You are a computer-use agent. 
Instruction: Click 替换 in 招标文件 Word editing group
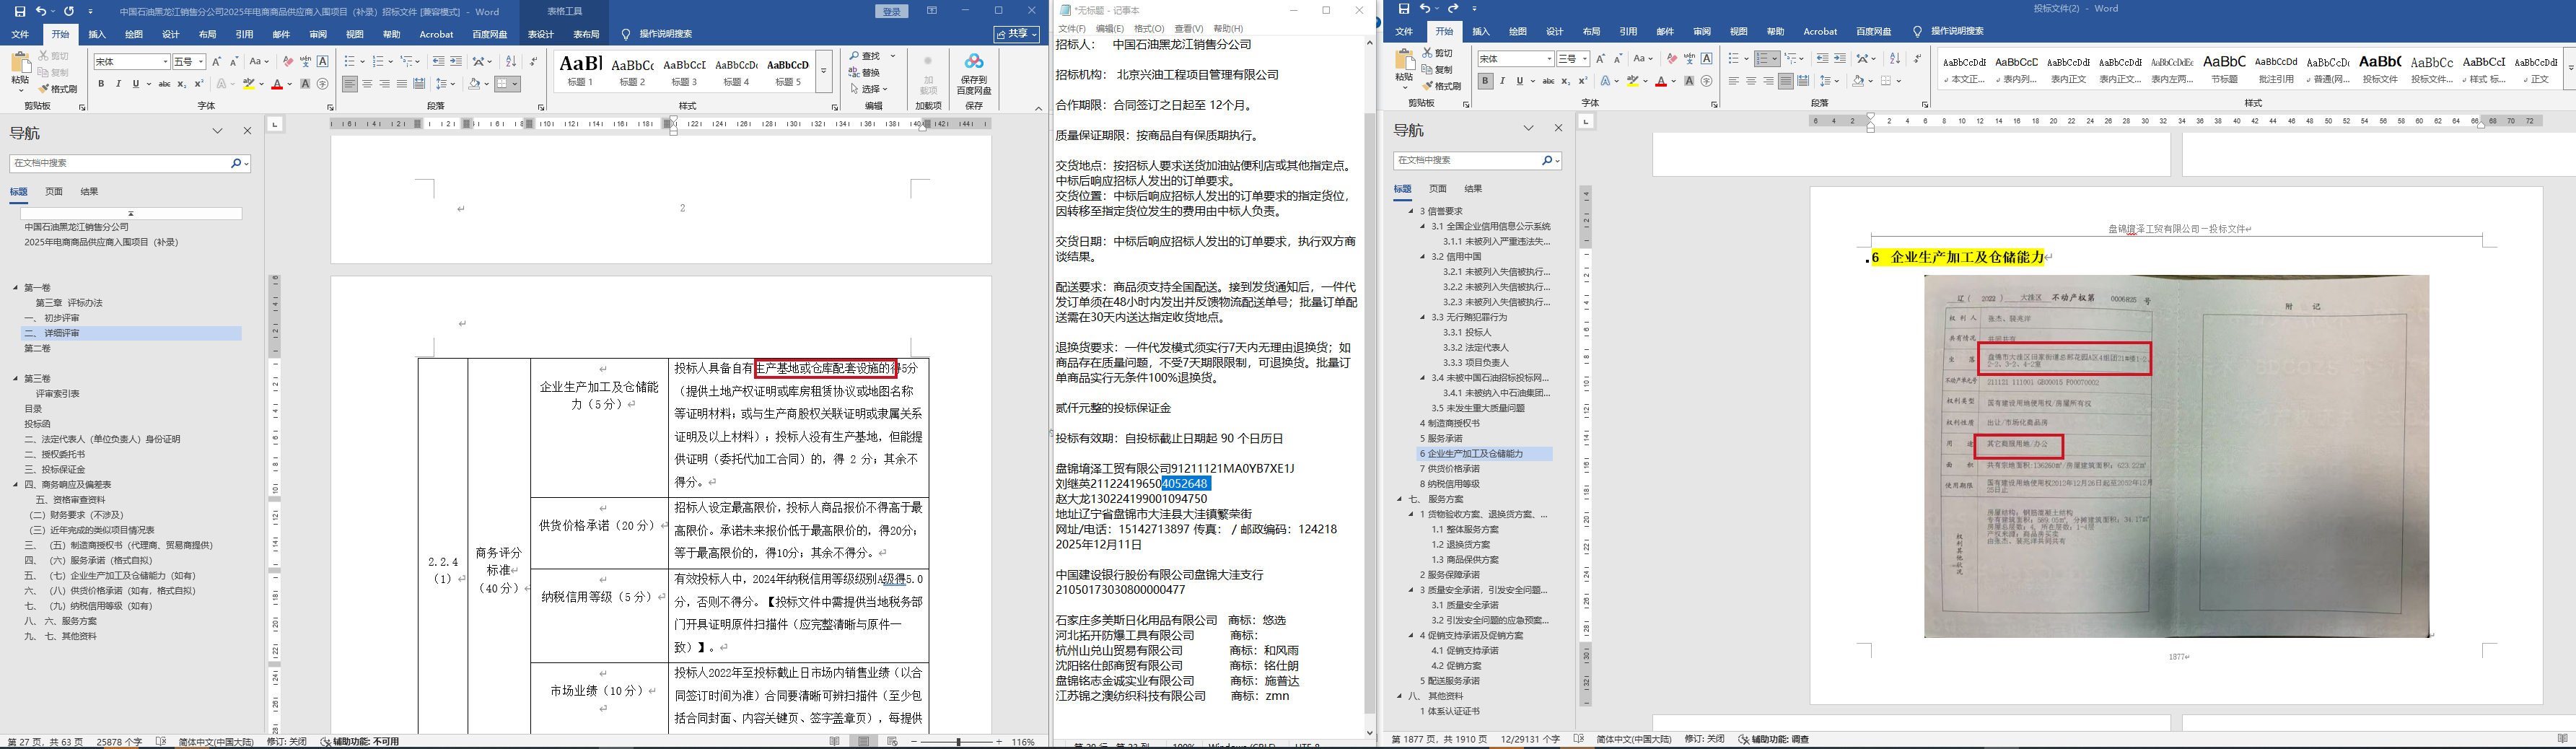(x=865, y=72)
